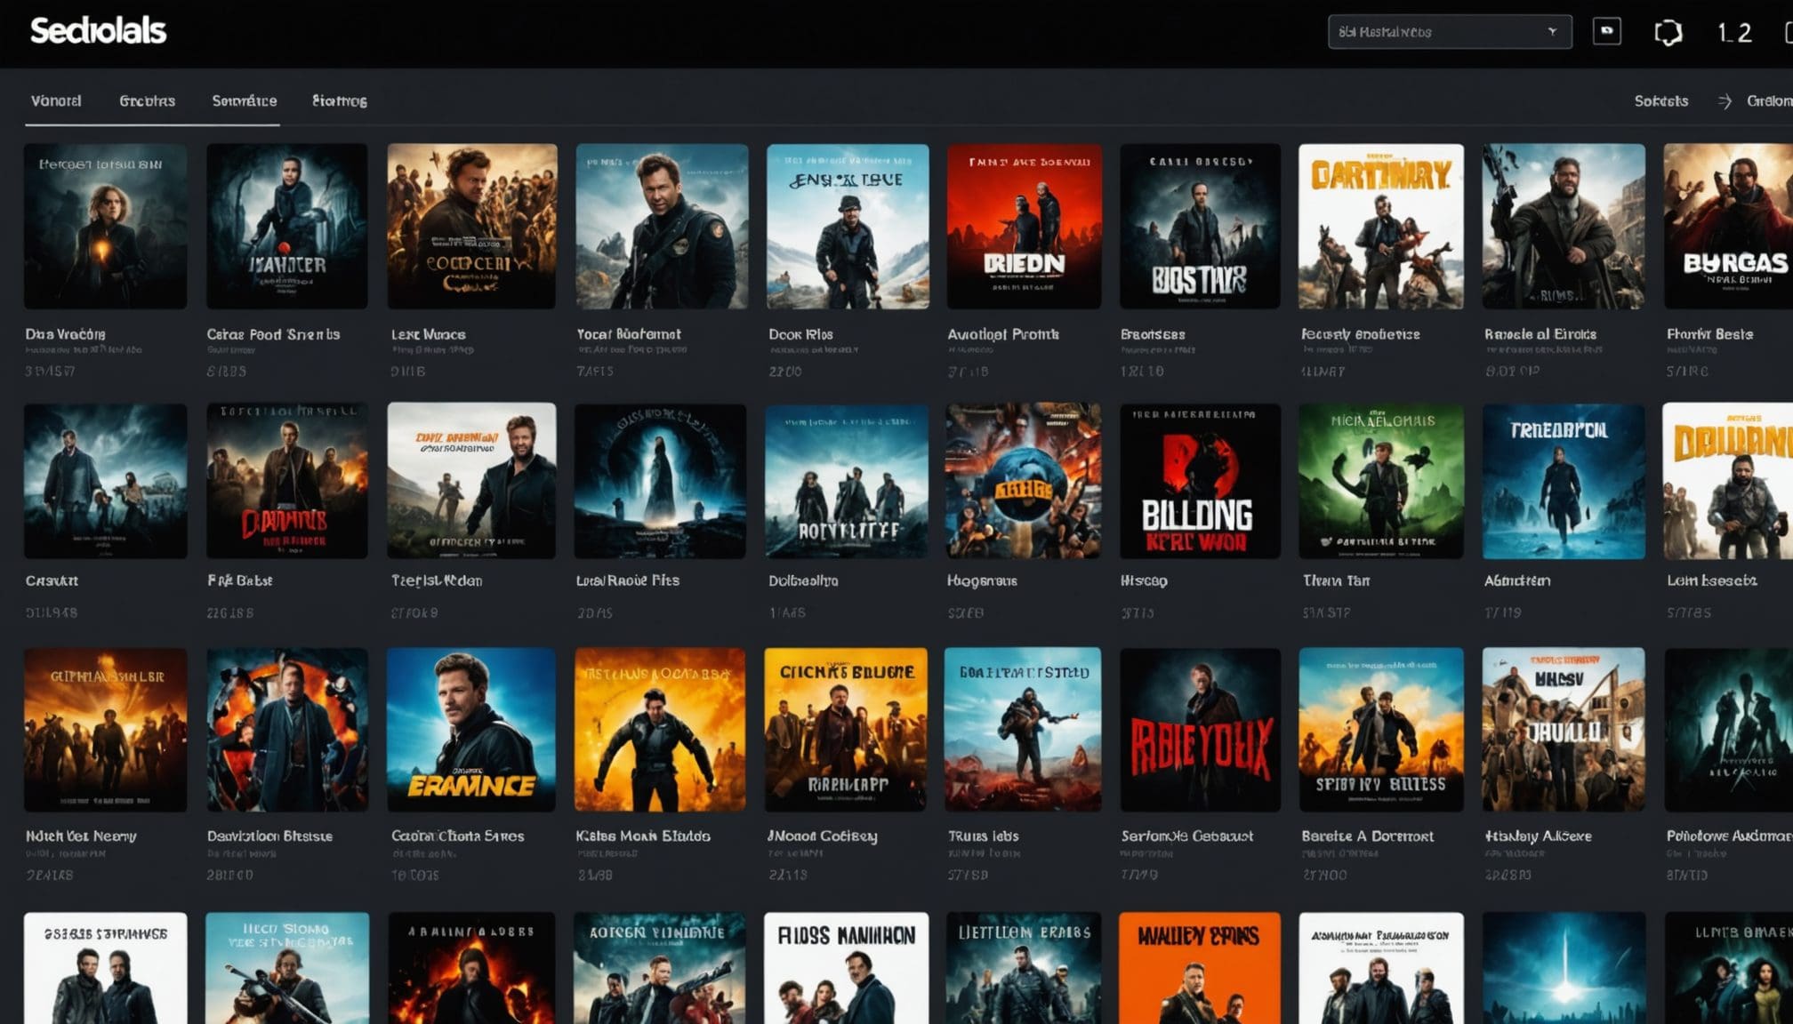
Task: Open the header filter dropdown arrow
Action: pyautogui.click(x=1552, y=32)
